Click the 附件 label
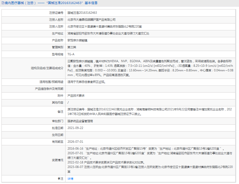 pos(60,96)
